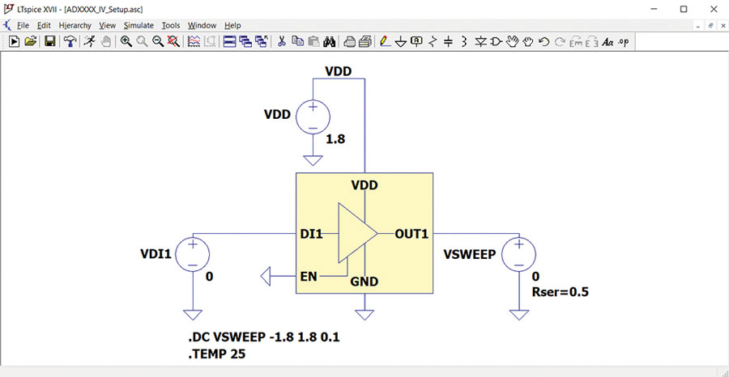Open the Component gate icon
729x377 pixels.
(496, 42)
